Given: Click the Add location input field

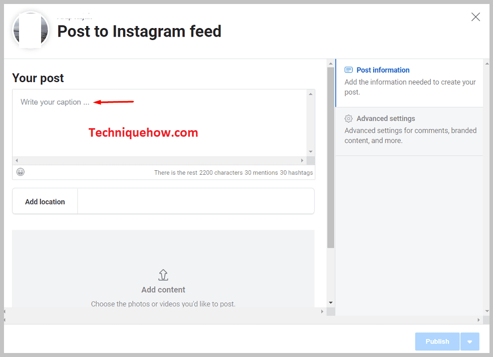Looking at the screenshot, I should 196,201.
